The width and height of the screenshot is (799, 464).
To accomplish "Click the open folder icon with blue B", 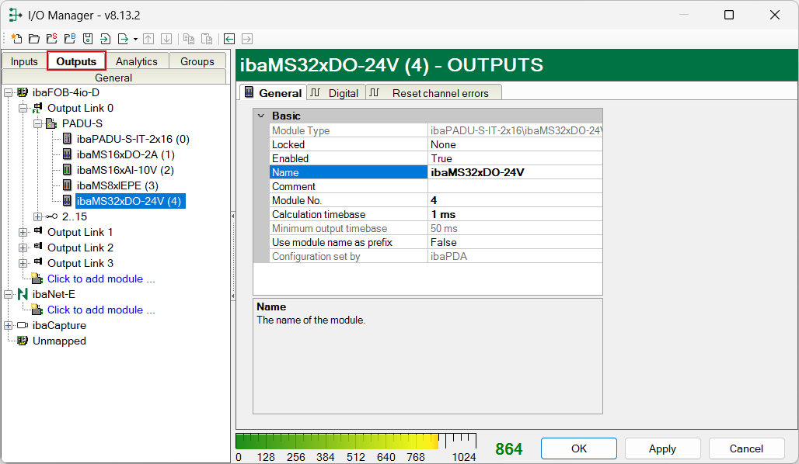I will click(70, 39).
